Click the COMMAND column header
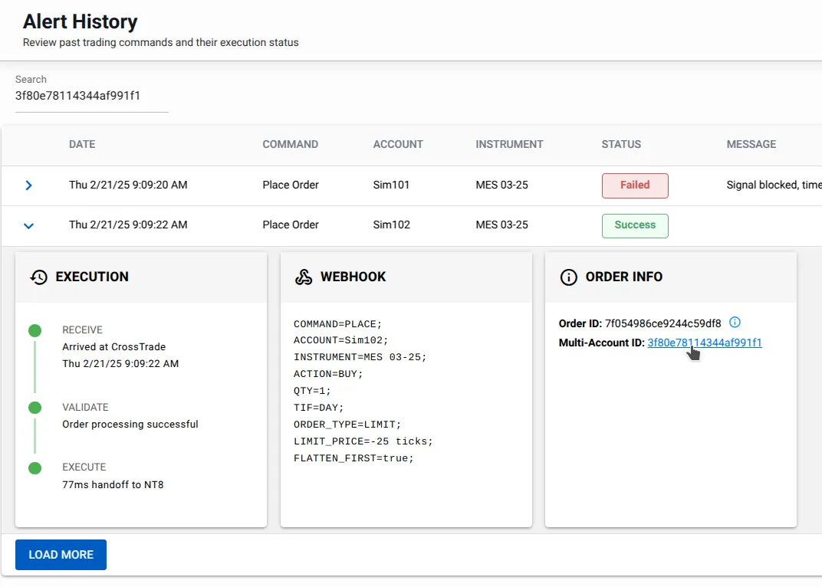Screen dimensions: 822x587 (291, 144)
